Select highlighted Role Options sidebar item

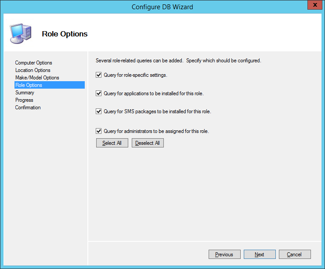point(29,85)
